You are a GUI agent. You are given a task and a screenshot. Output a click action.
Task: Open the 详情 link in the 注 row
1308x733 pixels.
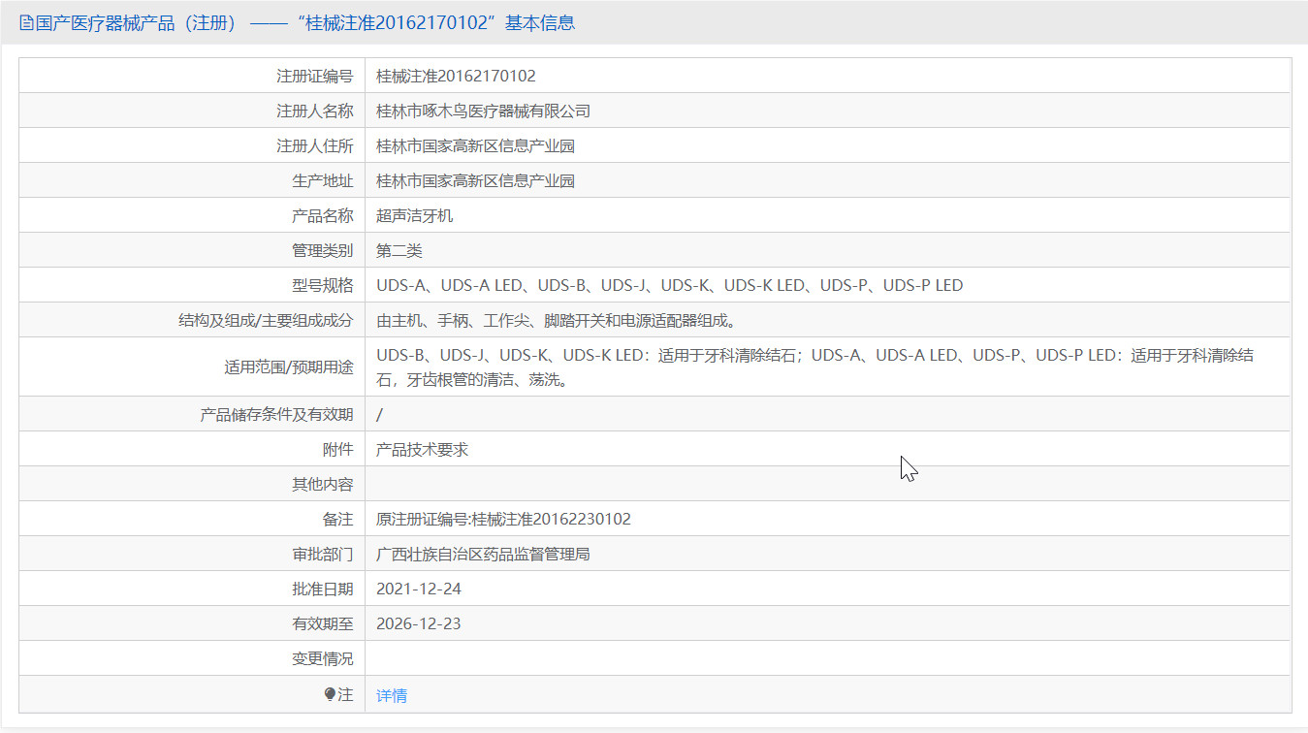point(392,695)
